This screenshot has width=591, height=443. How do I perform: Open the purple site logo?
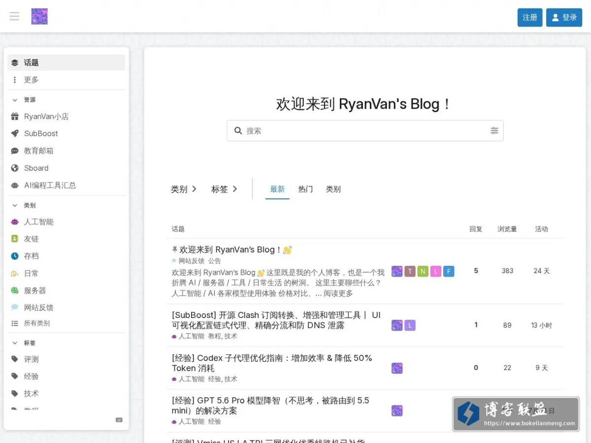39,16
